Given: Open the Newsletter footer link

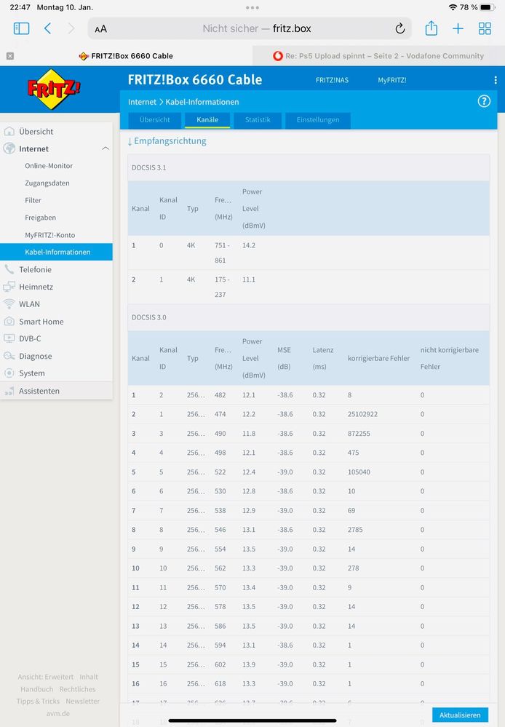Looking at the screenshot, I should pyautogui.click(x=82, y=702).
